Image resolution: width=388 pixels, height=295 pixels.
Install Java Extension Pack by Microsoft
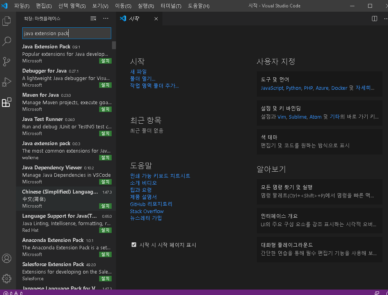(105, 61)
